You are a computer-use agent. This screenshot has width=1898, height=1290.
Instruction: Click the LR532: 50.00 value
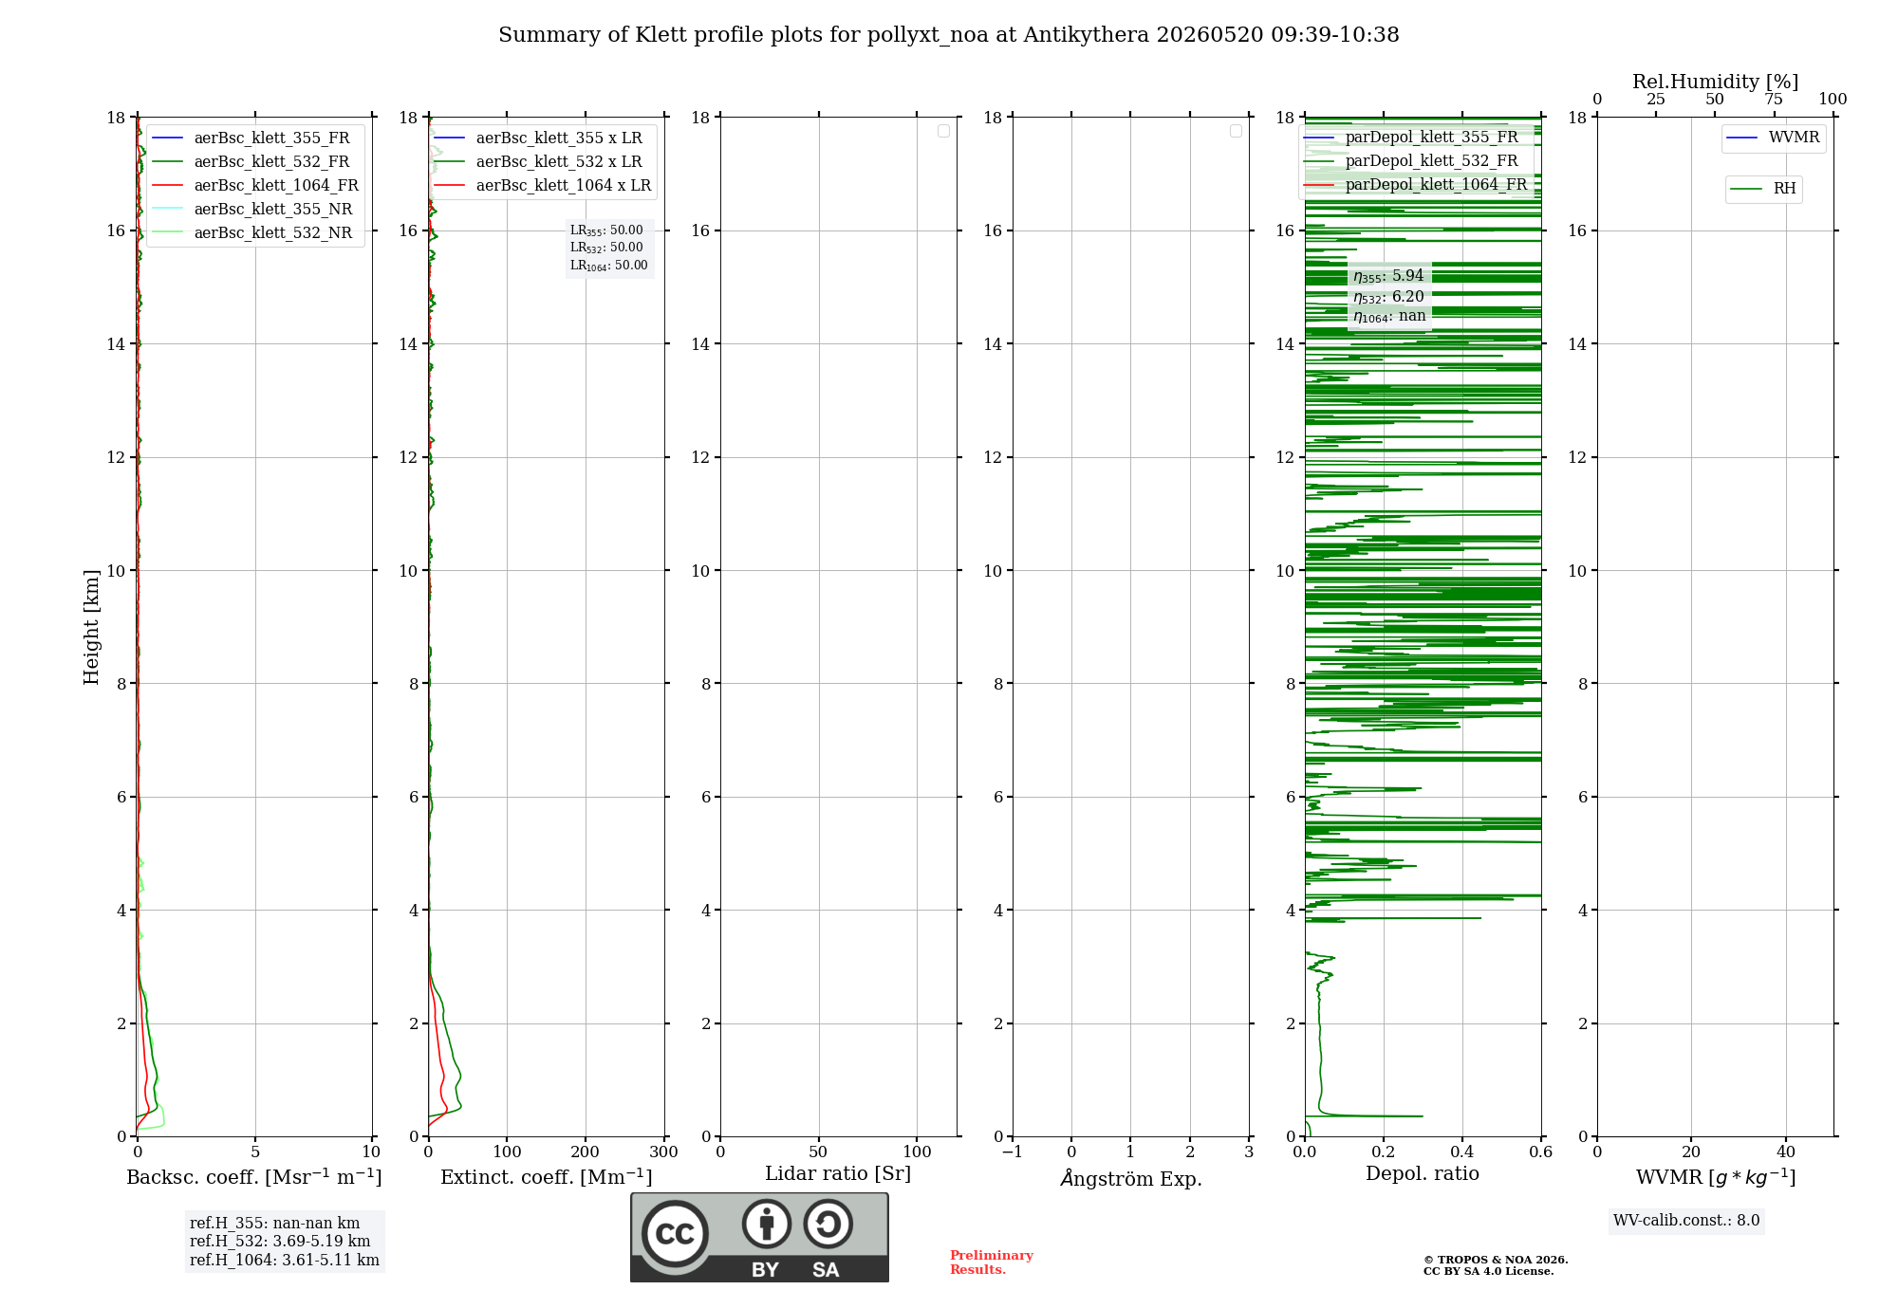point(606,248)
